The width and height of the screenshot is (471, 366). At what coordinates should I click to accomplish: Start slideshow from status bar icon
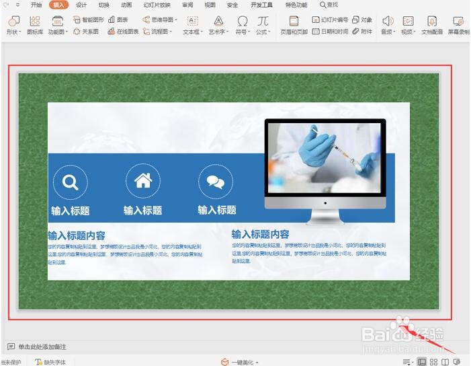[x=457, y=362]
